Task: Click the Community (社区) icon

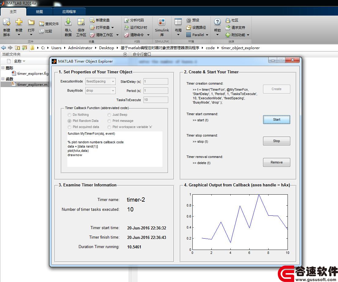Action: pos(228,20)
